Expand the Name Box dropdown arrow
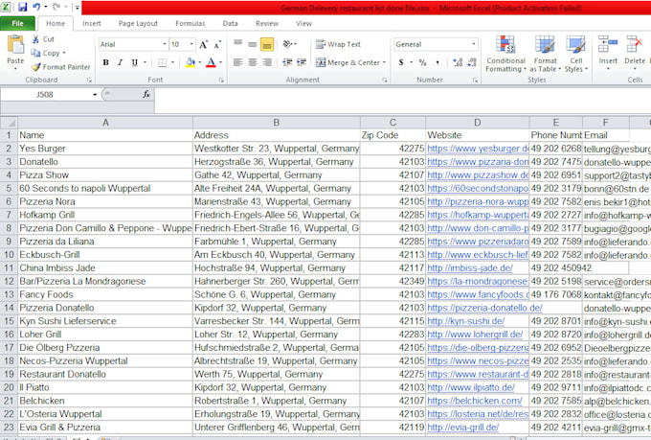 [x=95, y=94]
